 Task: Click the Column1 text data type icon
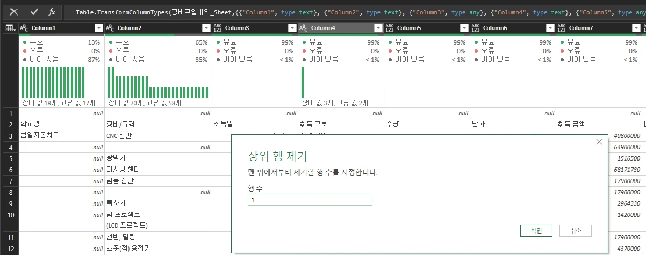24,28
